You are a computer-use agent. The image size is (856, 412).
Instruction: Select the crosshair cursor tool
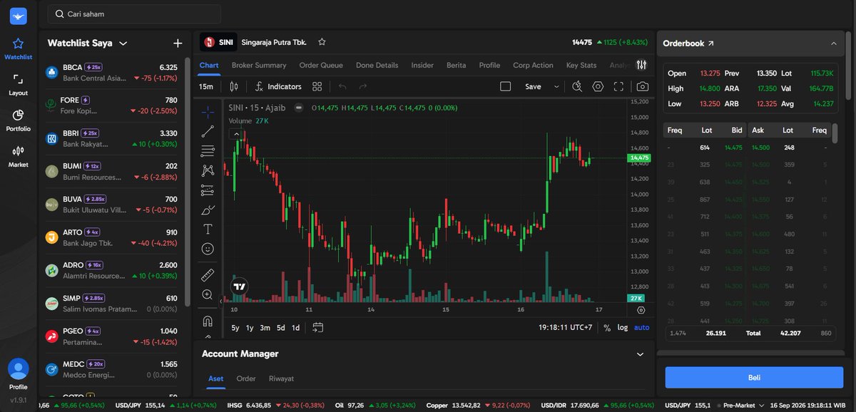[x=208, y=112]
